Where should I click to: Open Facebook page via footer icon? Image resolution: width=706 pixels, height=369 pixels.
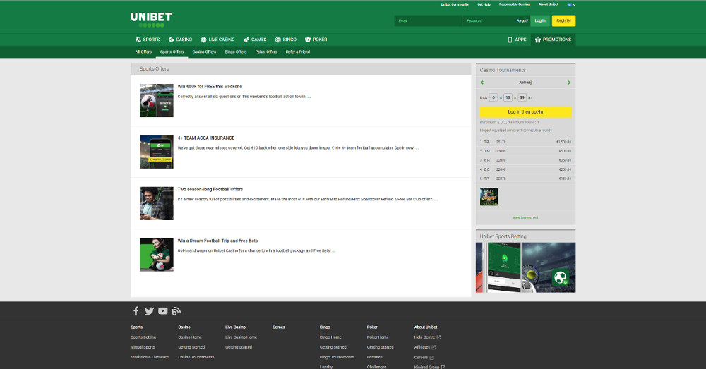pyautogui.click(x=136, y=311)
